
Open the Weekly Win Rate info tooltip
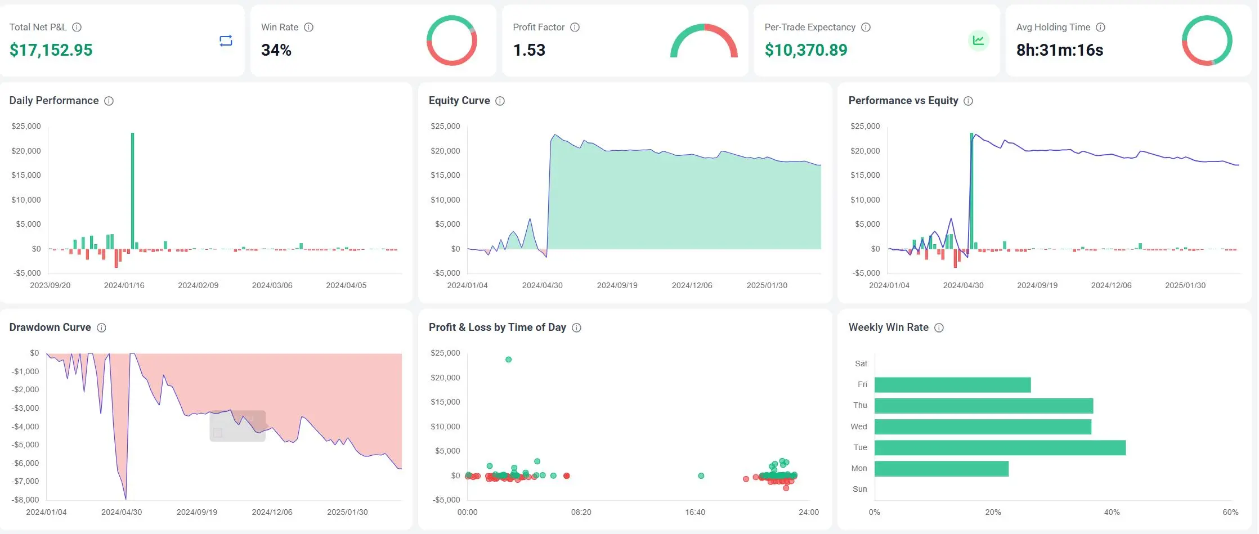[x=938, y=327]
